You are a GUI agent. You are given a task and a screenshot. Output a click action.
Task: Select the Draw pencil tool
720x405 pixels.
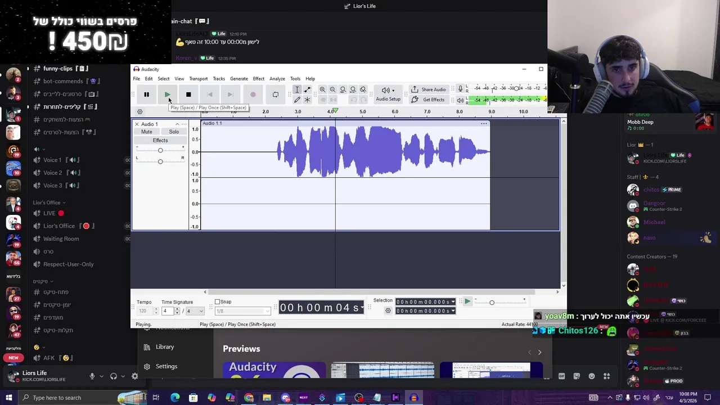click(x=297, y=100)
